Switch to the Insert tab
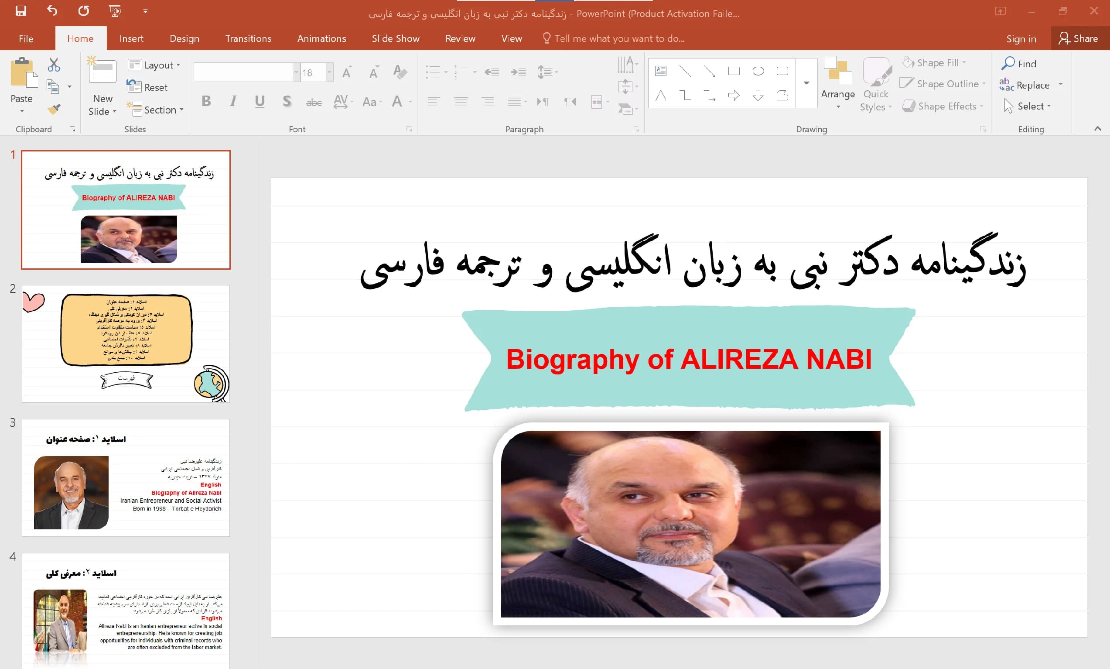 (132, 38)
